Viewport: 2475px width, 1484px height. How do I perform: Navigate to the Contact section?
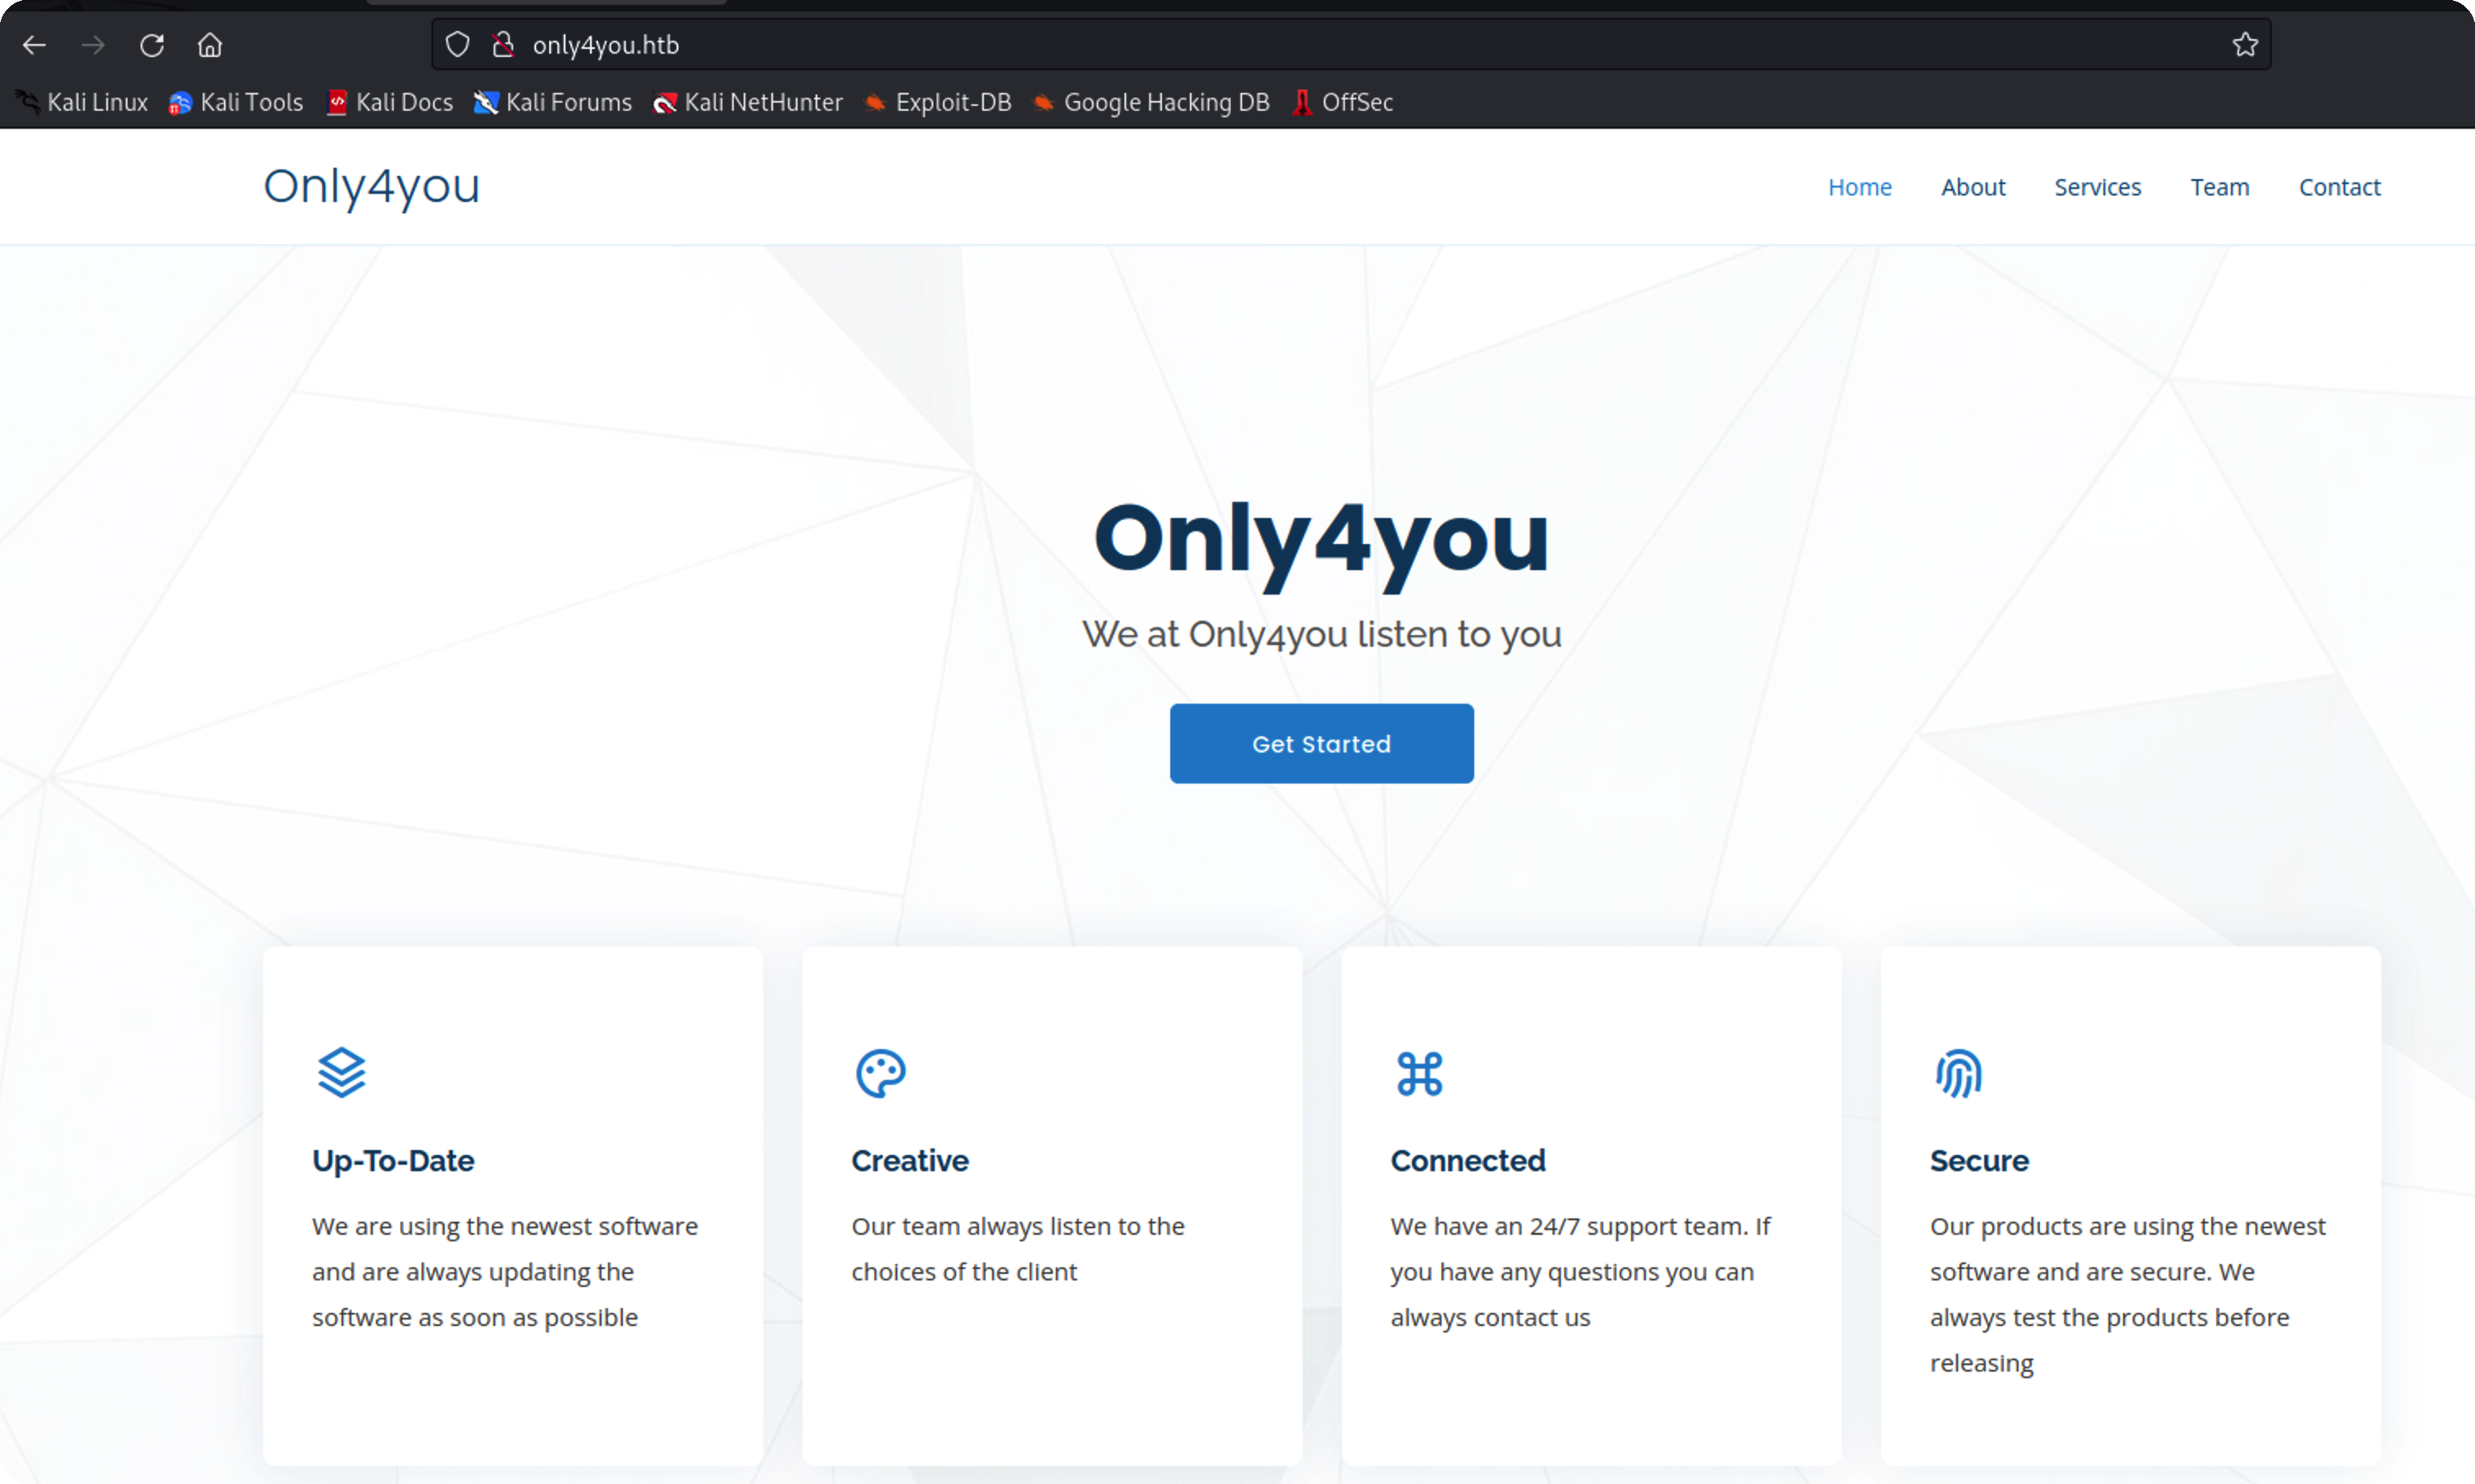2339,187
